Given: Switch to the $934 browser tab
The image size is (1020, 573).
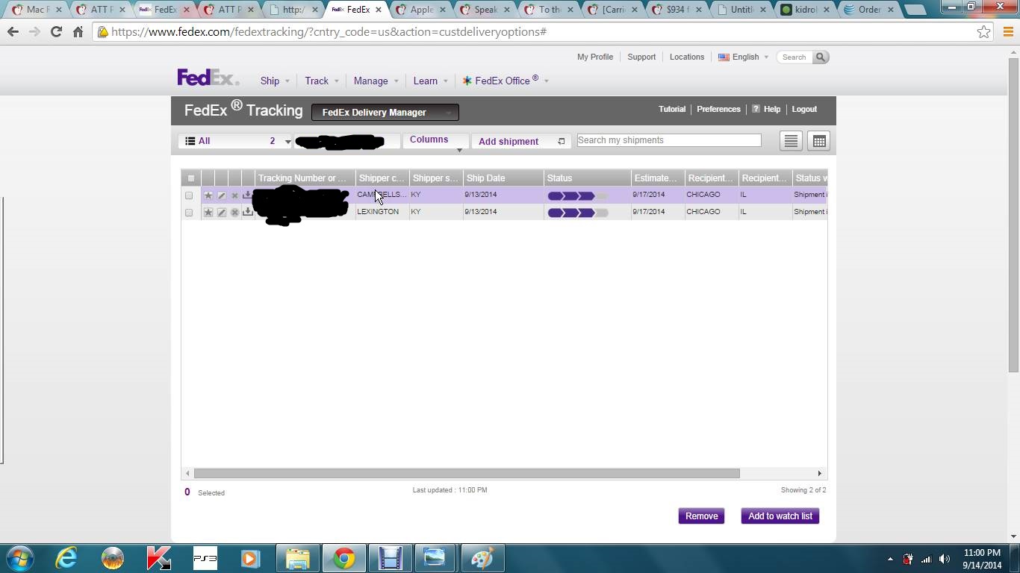Looking at the screenshot, I should [678, 10].
